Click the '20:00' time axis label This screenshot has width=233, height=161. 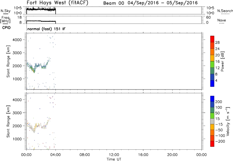[x=172, y=155]
